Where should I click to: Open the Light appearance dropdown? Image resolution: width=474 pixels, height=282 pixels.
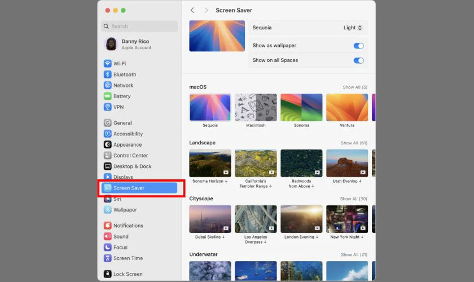(353, 28)
